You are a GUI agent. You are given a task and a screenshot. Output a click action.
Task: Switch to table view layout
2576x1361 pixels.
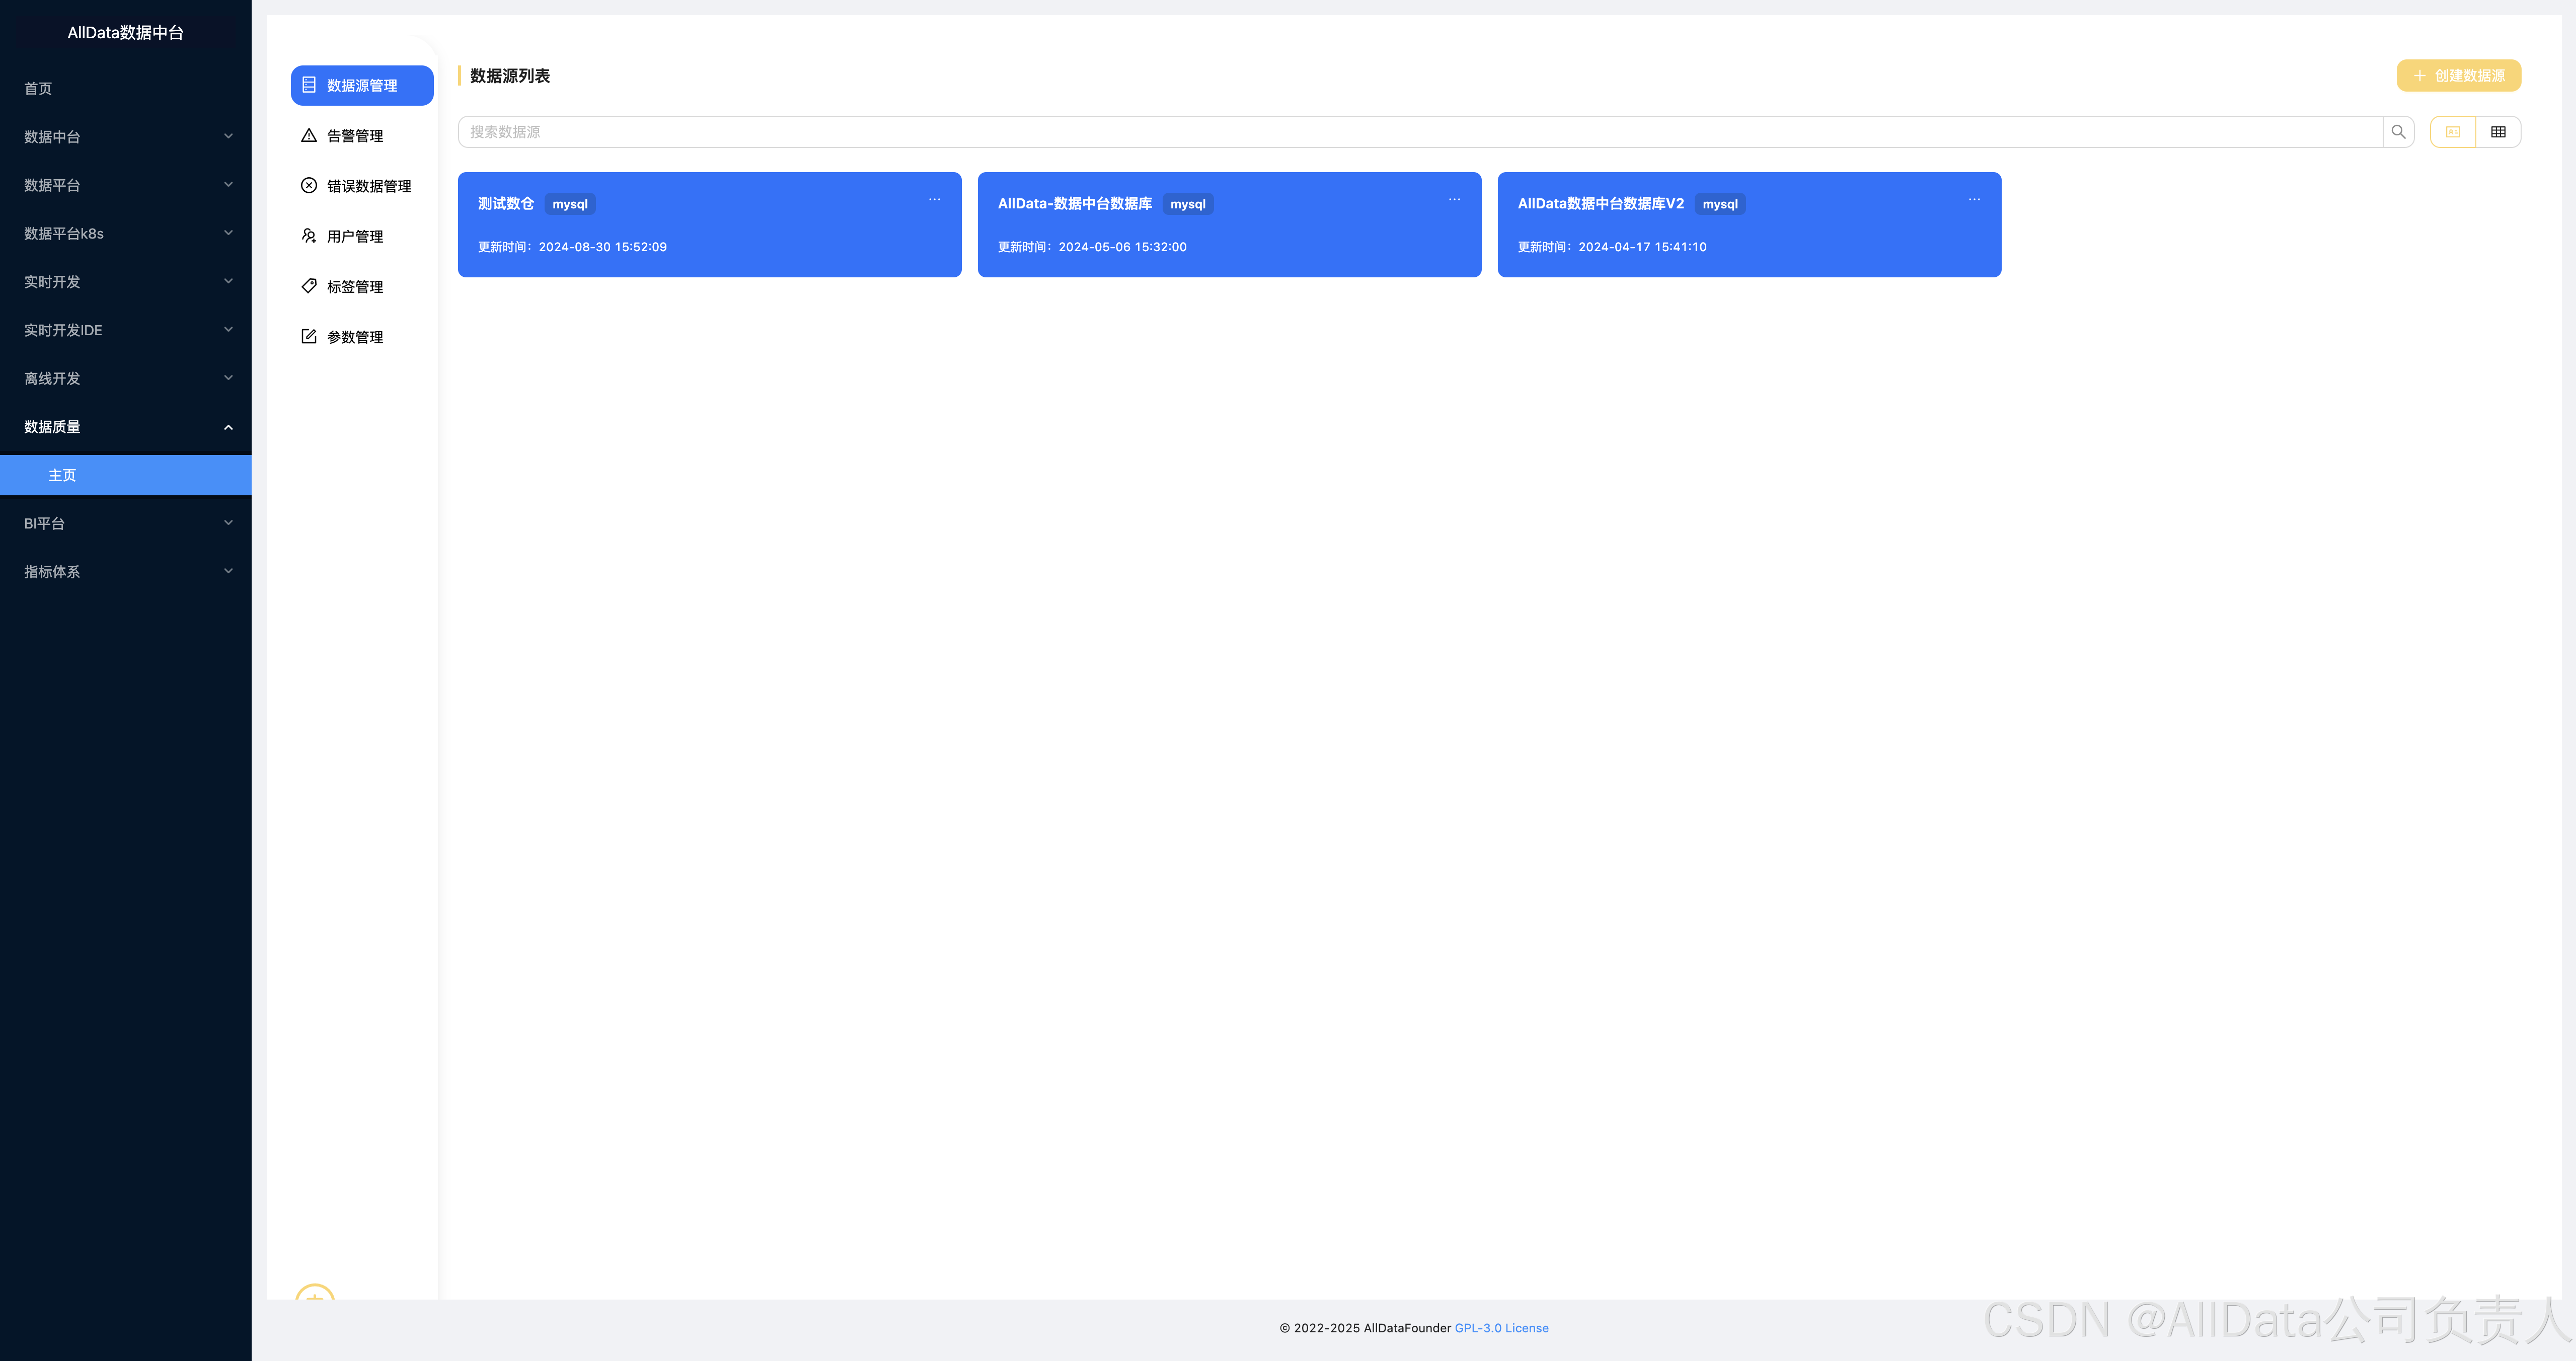[x=2498, y=132]
